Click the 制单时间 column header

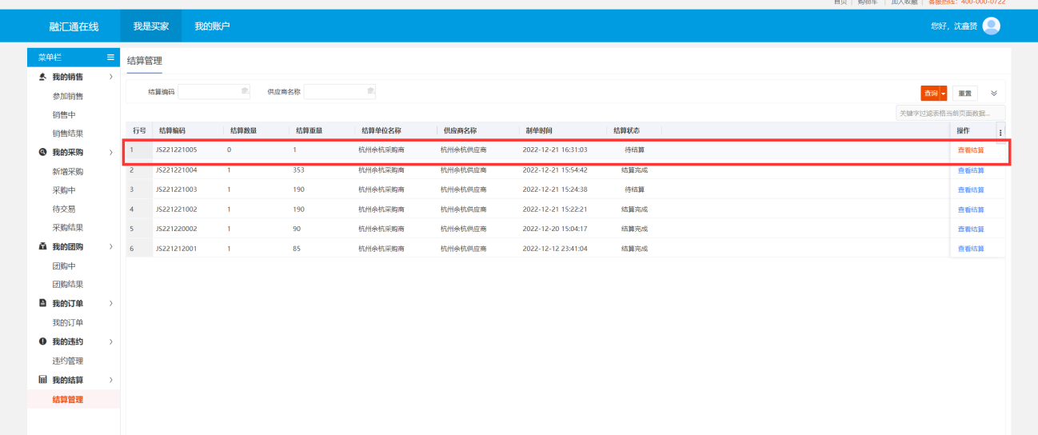[538, 130]
